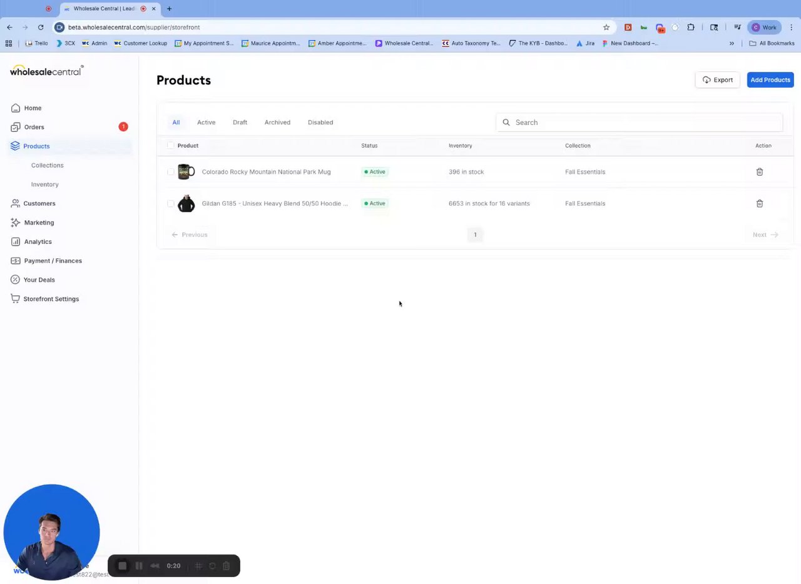Click Fall Essentials in the Mug row

(585, 171)
